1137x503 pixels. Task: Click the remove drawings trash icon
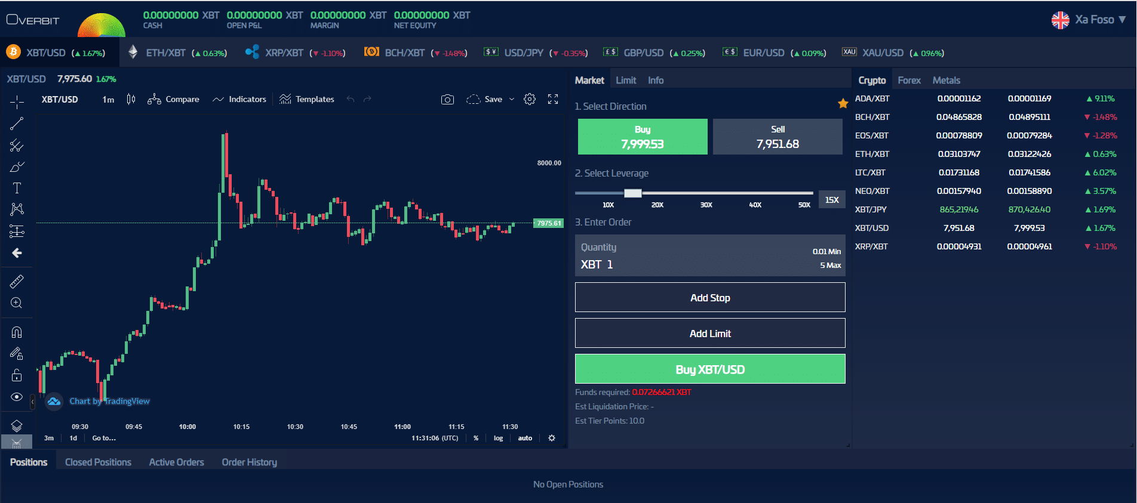click(17, 443)
